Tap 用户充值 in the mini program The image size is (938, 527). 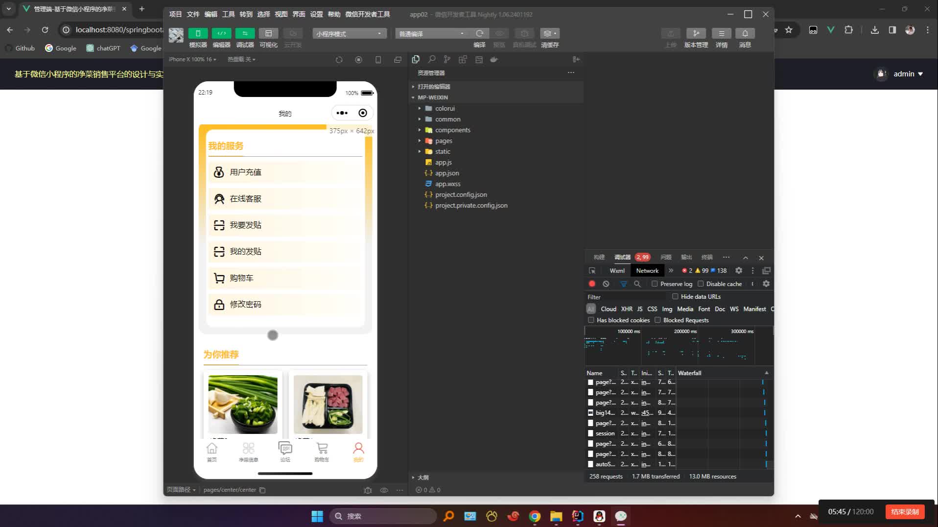coord(286,172)
